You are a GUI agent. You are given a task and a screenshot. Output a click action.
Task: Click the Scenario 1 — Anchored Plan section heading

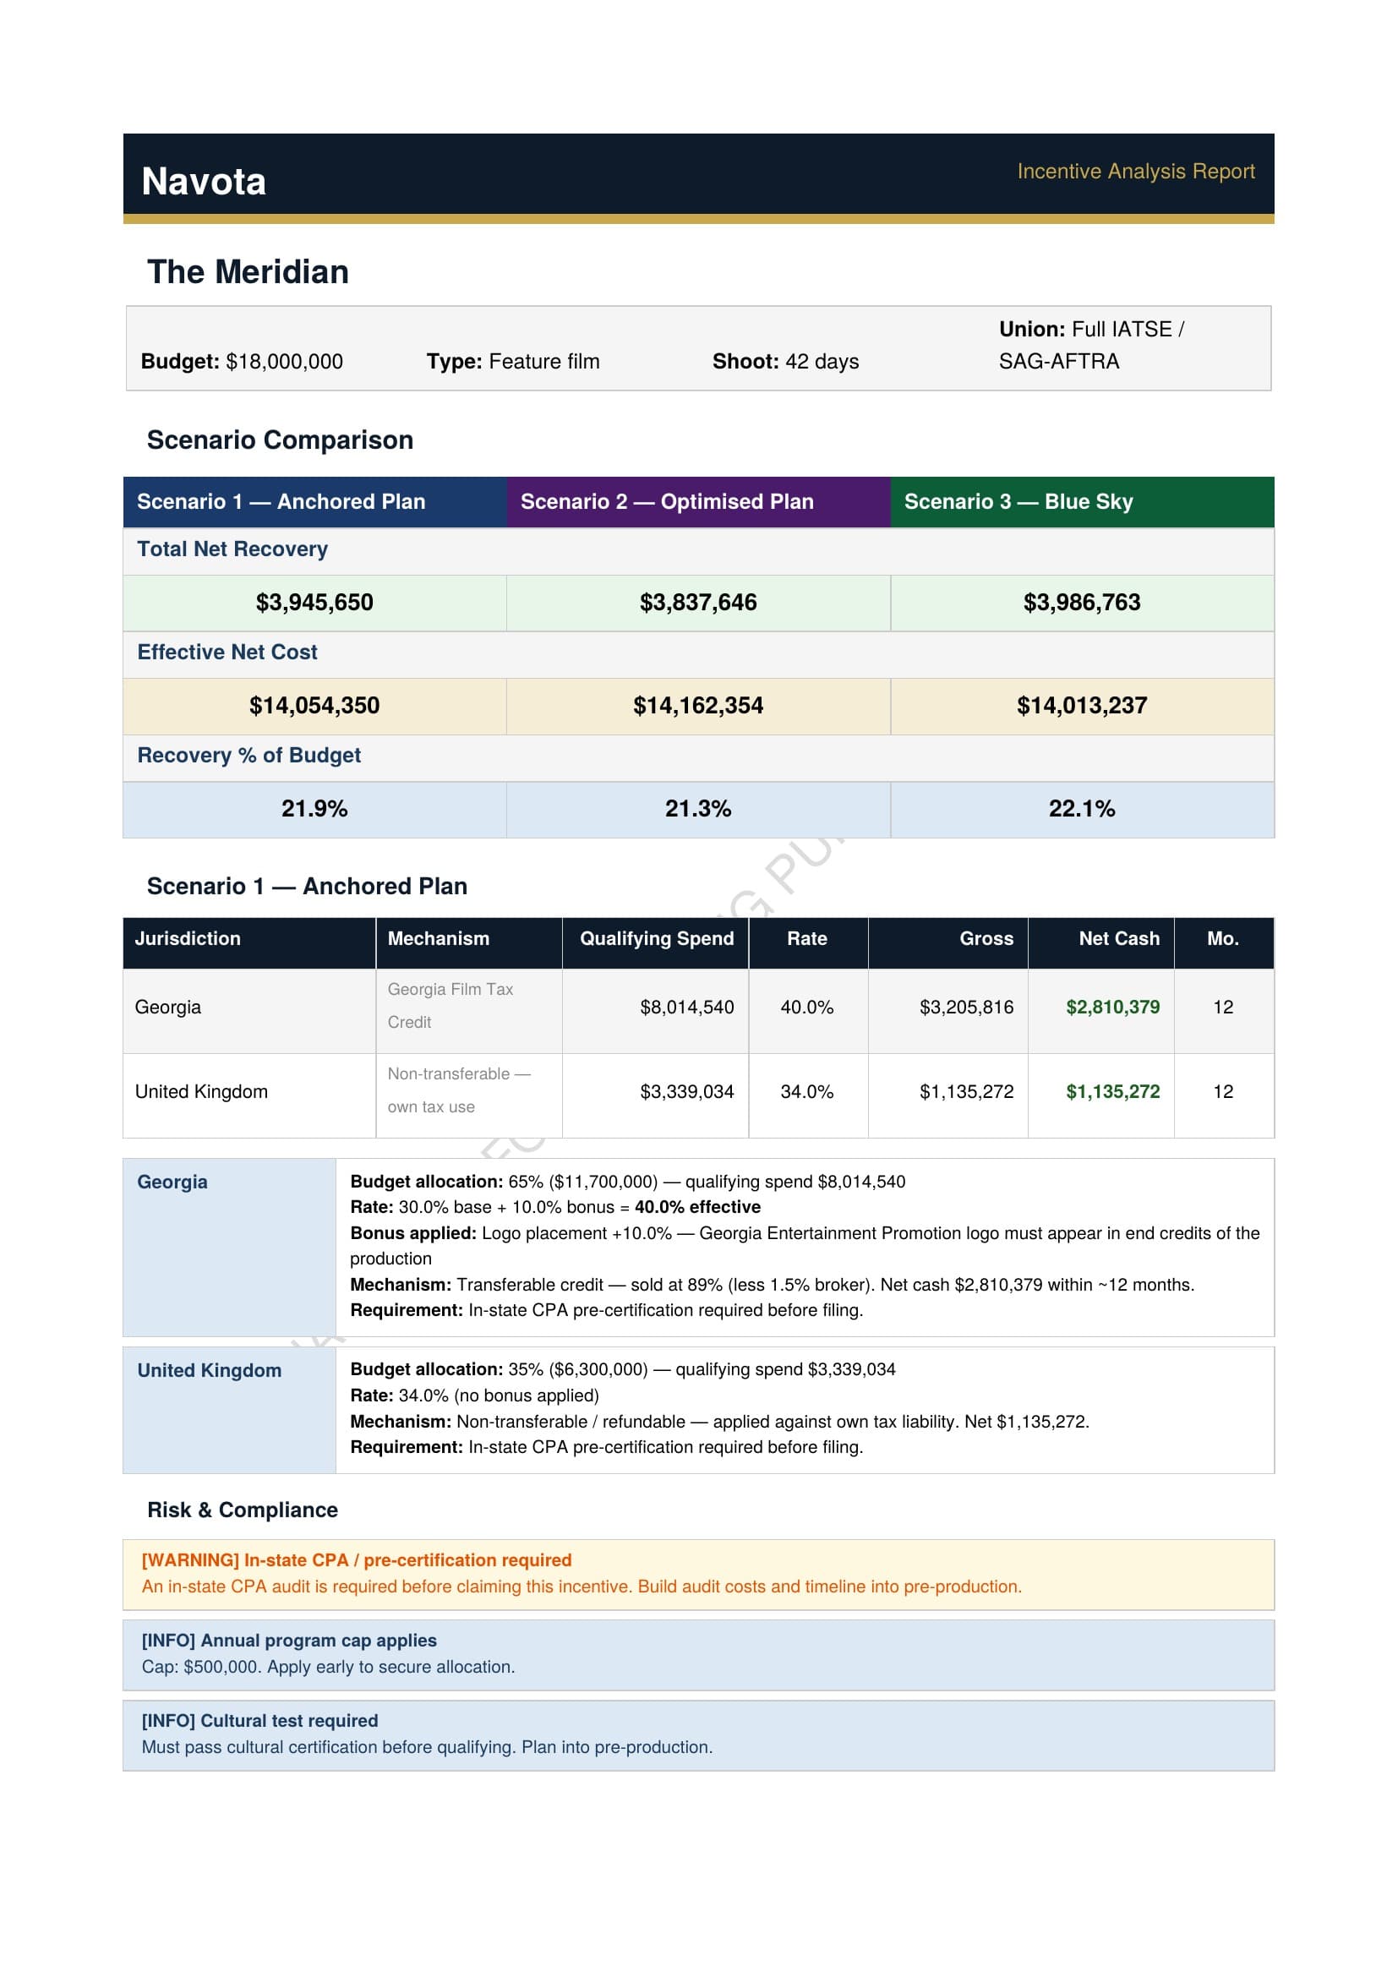pyautogui.click(x=307, y=887)
